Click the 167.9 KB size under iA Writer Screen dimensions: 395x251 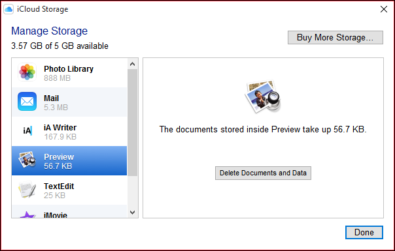tap(60, 137)
